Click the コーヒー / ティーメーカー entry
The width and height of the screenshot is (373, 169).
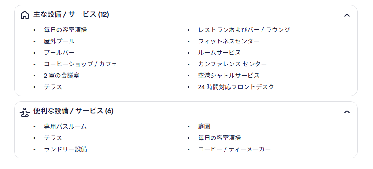click(234, 149)
